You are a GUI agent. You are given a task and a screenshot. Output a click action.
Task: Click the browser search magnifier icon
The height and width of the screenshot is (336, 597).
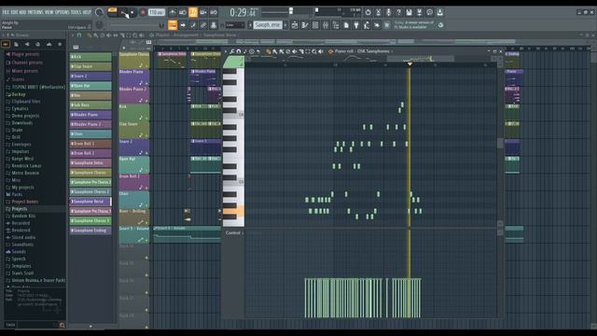pyautogui.click(x=62, y=325)
